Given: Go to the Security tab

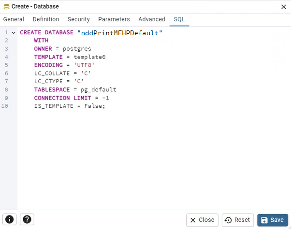Looking at the screenshot, I should click(x=78, y=19).
